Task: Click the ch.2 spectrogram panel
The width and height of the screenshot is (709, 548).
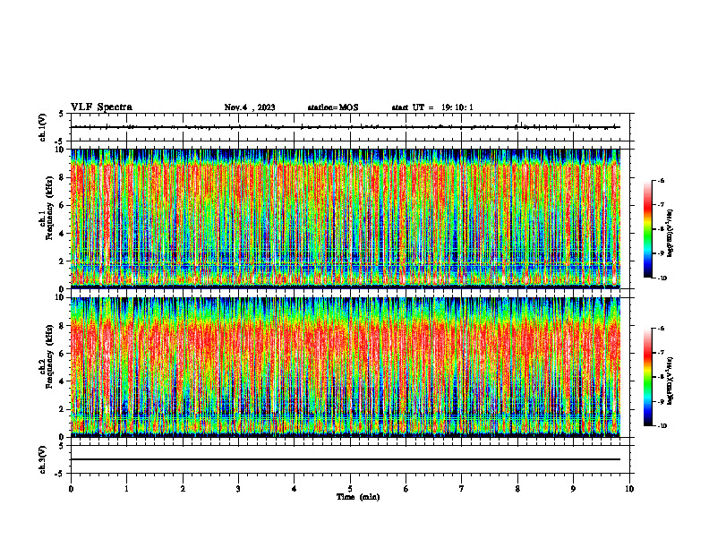Action: point(346,367)
